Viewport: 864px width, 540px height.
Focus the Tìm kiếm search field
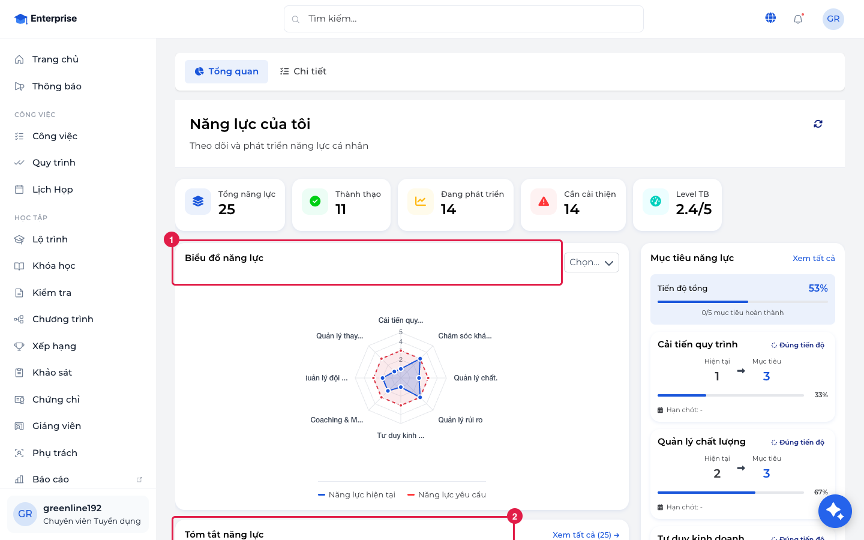(x=464, y=19)
